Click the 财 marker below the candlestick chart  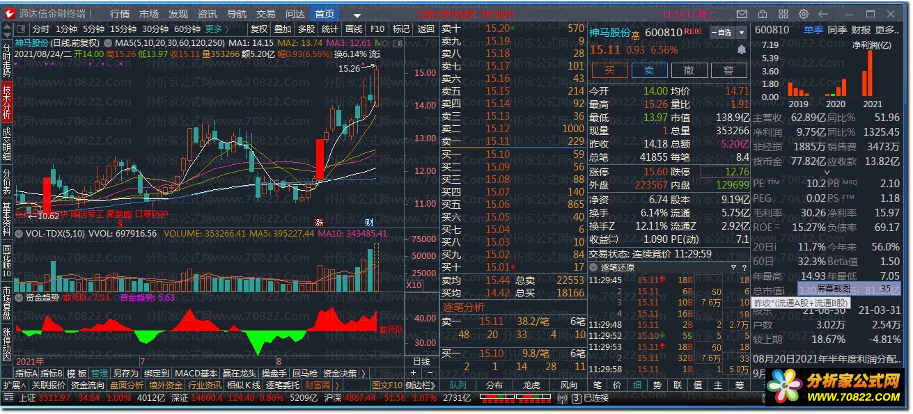pyautogui.click(x=369, y=222)
